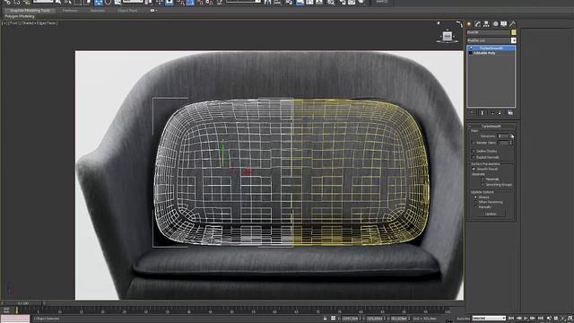Click the ribbon minimize toggle icon
This screenshot has width=574, height=323.
click(153, 11)
